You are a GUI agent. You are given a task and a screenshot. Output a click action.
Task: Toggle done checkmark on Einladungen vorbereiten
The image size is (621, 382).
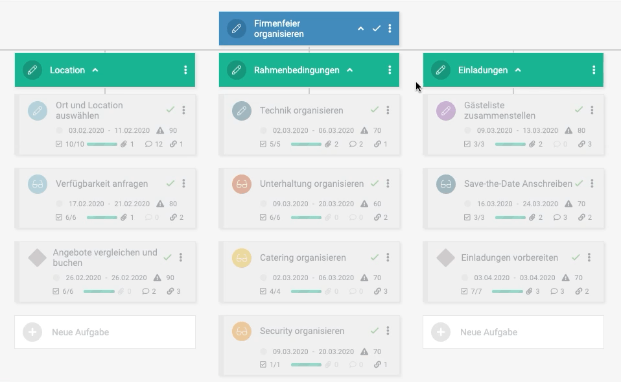[x=576, y=257]
